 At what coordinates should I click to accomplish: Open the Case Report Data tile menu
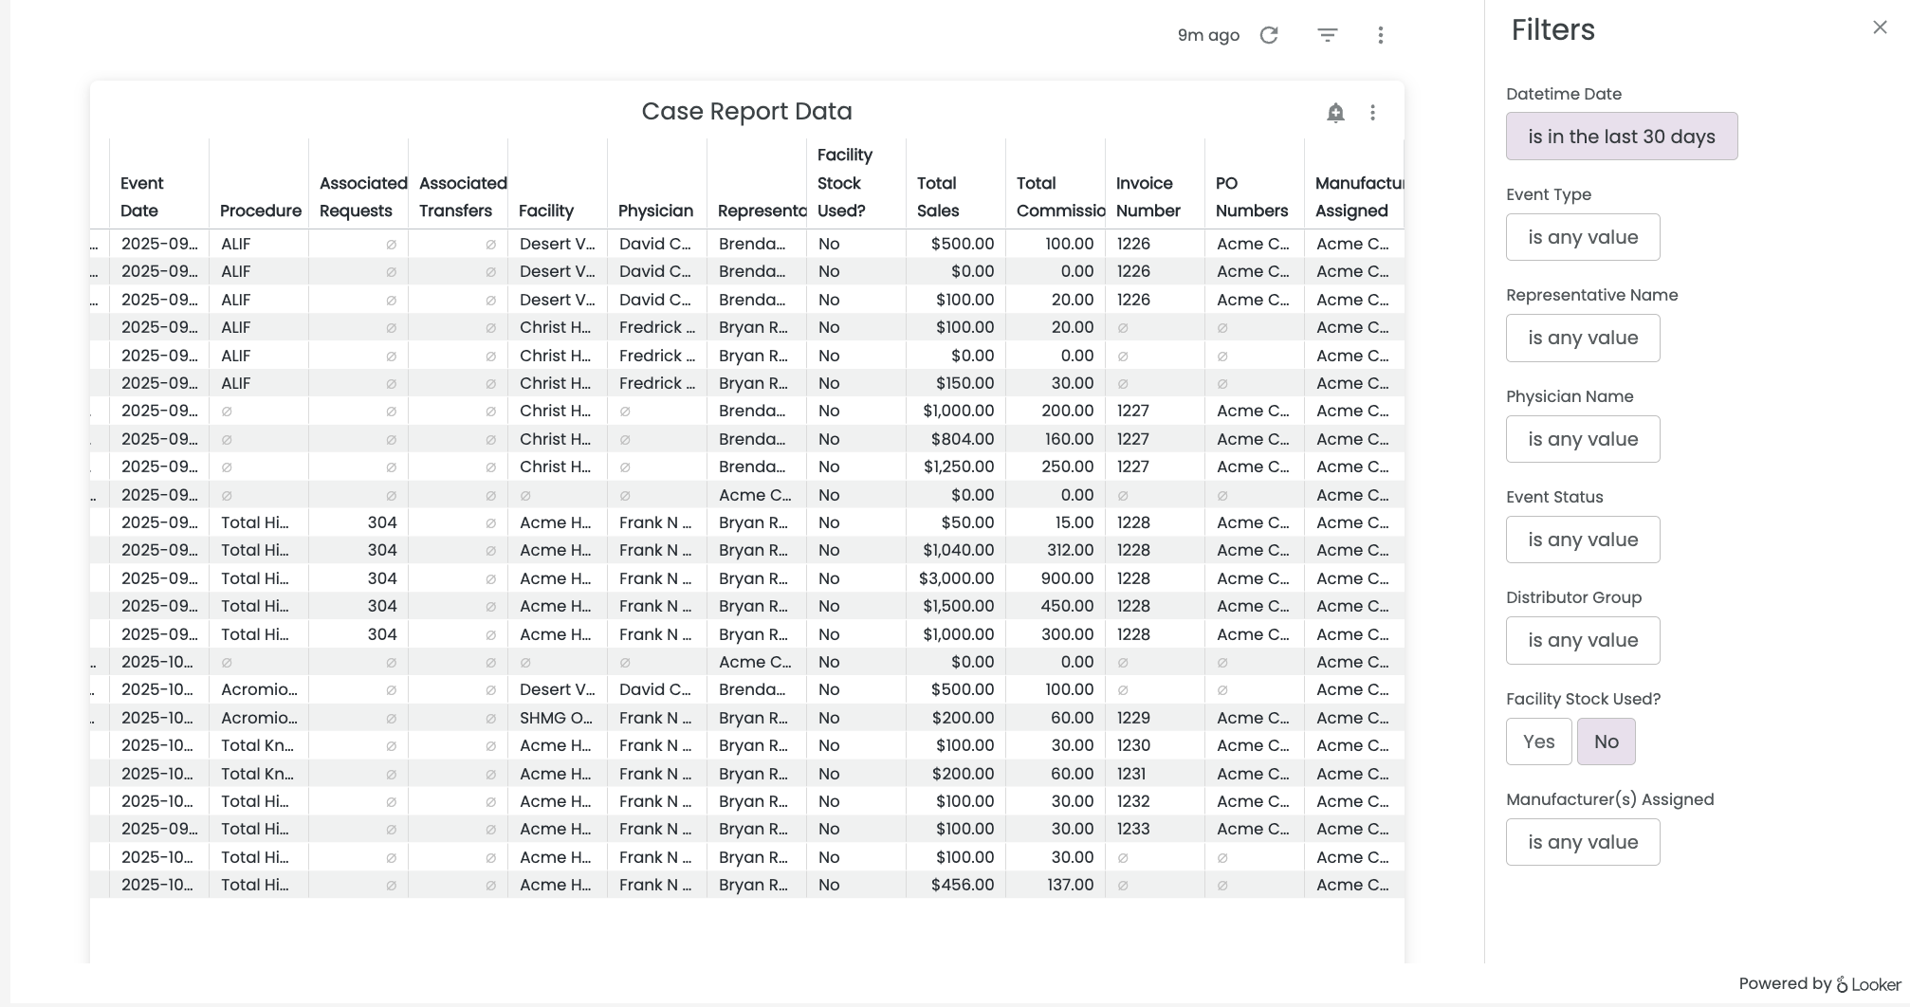pyautogui.click(x=1372, y=113)
